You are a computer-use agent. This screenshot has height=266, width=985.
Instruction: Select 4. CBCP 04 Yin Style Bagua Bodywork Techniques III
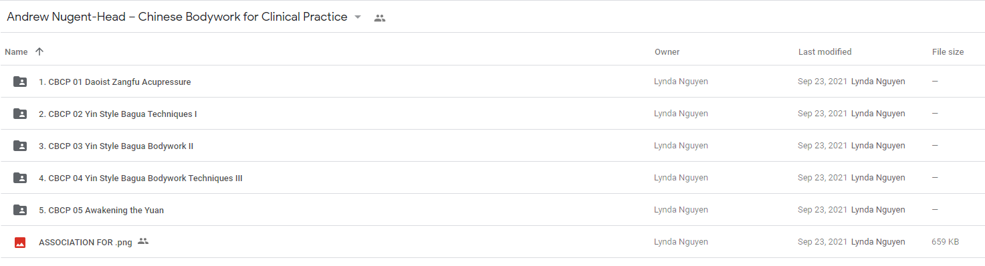[x=140, y=178]
